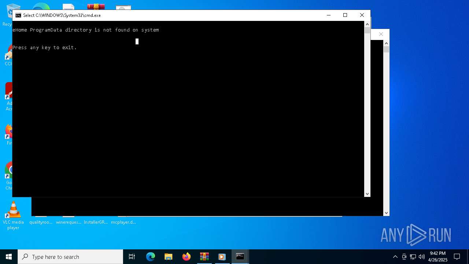Open the media player taskbar icon
The height and width of the screenshot is (264, 469).
click(x=222, y=257)
